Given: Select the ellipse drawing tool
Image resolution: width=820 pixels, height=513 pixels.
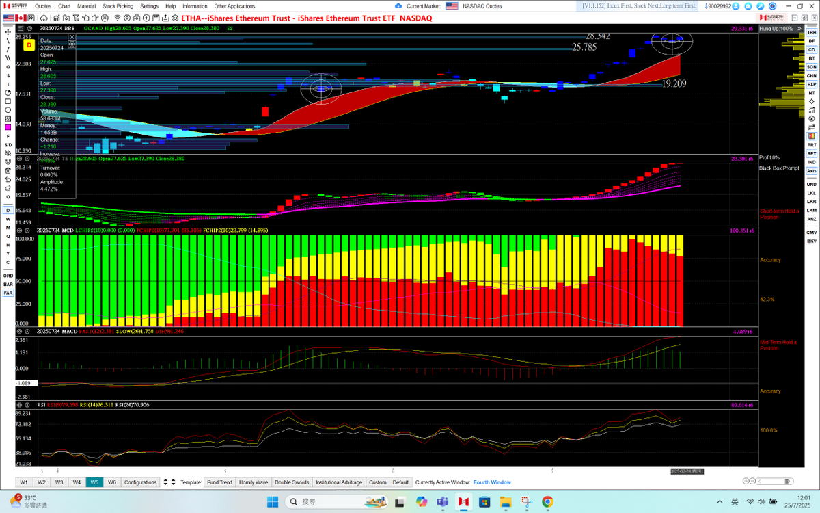Looking at the screenshot, I should tap(8, 110).
